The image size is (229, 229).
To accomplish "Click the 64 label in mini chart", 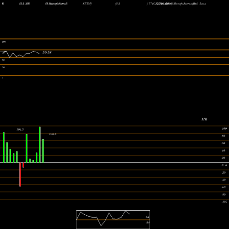I will coord(147,217).
